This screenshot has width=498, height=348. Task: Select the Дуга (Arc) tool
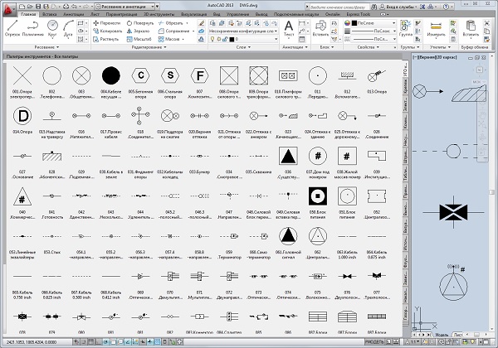71,29
